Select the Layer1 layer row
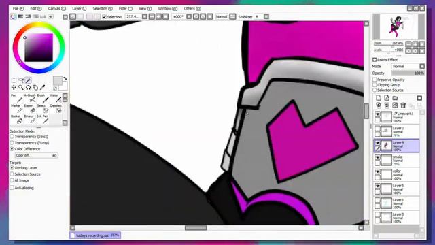 pyautogui.click(x=397, y=203)
